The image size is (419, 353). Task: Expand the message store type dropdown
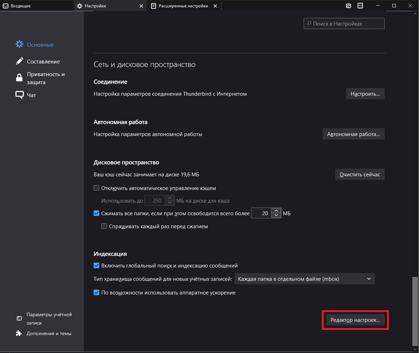(x=304, y=279)
